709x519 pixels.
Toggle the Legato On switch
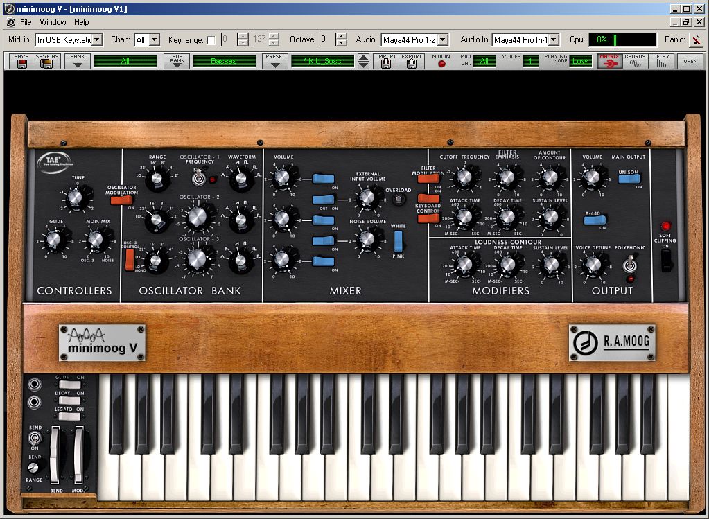pyautogui.click(x=69, y=416)
